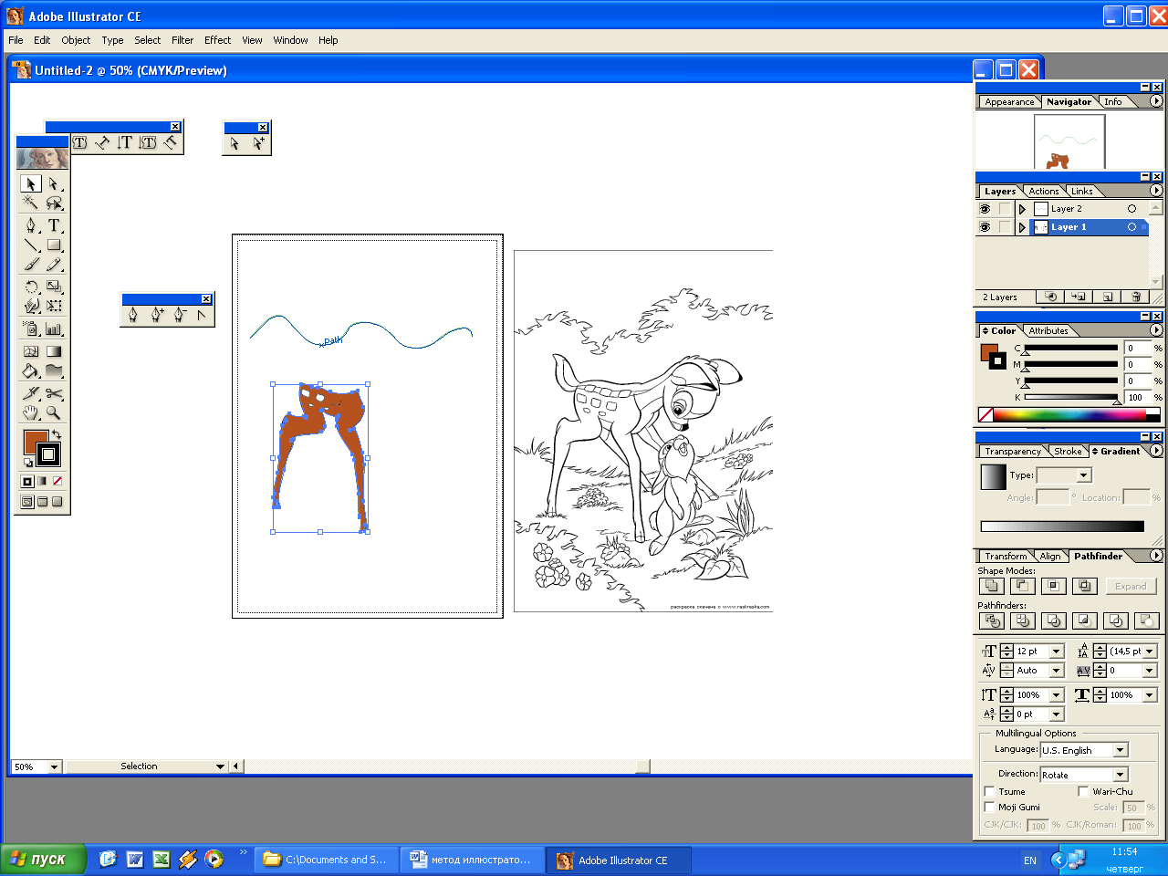The height and width of the screenshot is (876, 1168).
Task: Choose the Pen tool in the main toolbox
Action: 31,224
